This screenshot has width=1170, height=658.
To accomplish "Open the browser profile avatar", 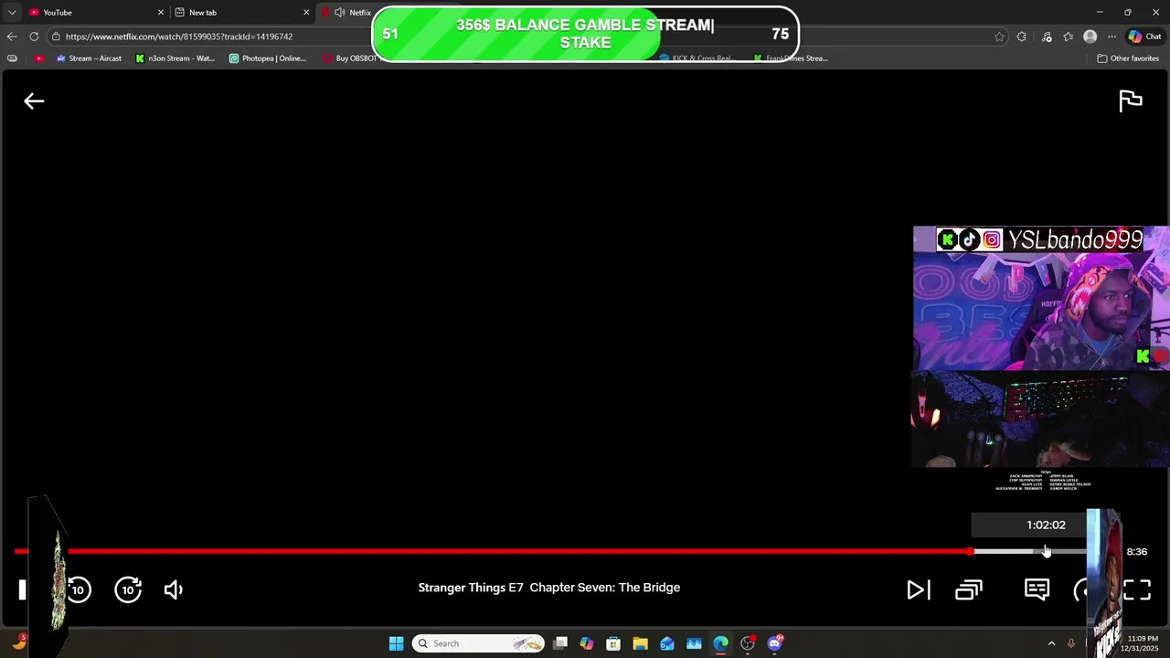I will (1090, 37).
